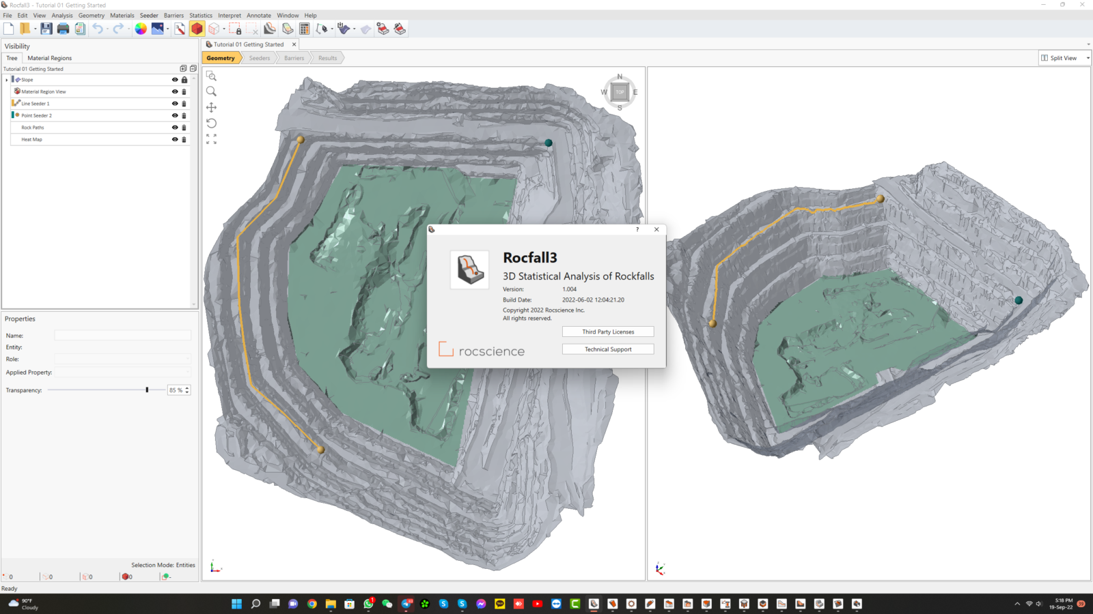Select the Seeders workflow tab
Screen dimensions: 1093x614
(x=260, y=58)
